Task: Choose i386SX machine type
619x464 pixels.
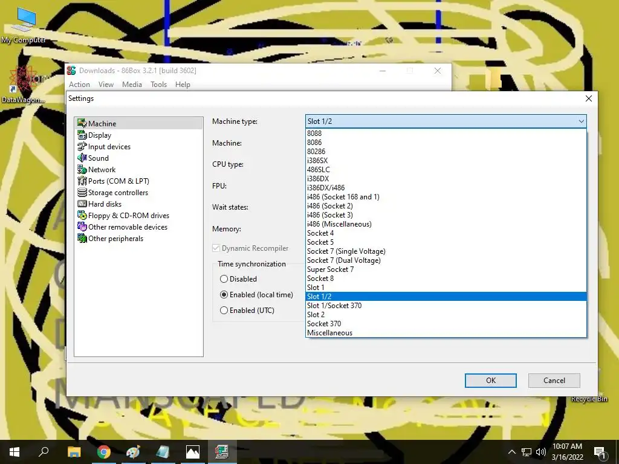Action: [x=446, y=161]
